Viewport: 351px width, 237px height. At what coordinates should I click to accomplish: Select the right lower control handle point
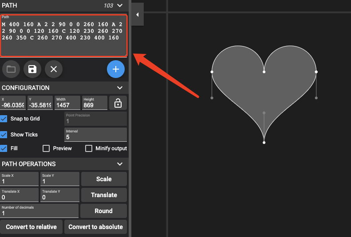tap(316, 98)
